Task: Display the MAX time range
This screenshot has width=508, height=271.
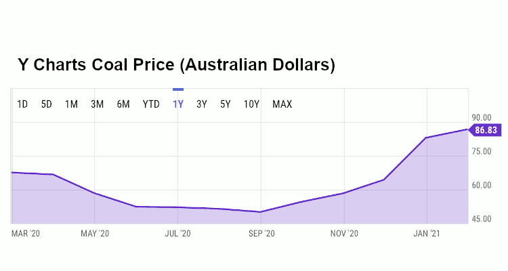Action: (x=282, y=104)
